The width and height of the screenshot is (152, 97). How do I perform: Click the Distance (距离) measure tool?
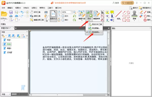pyautogui.click(x=147, y=12)
